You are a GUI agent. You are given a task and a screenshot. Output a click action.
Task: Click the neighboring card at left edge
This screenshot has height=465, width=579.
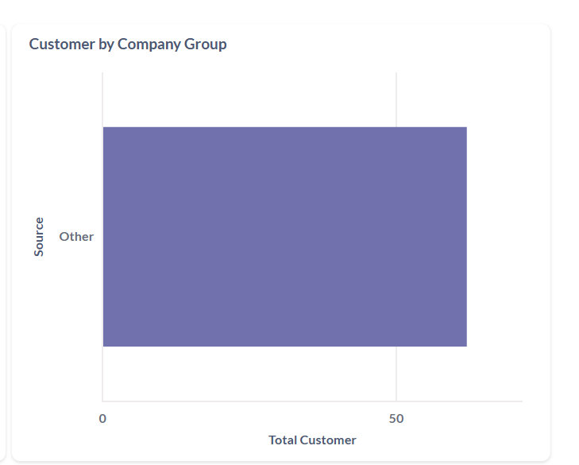coord(2,238)
